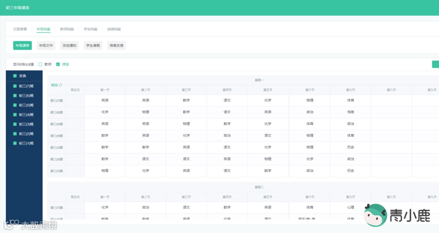Click the 初三年级课表 page title
The image size is (439, 233).
click(17, 8)
